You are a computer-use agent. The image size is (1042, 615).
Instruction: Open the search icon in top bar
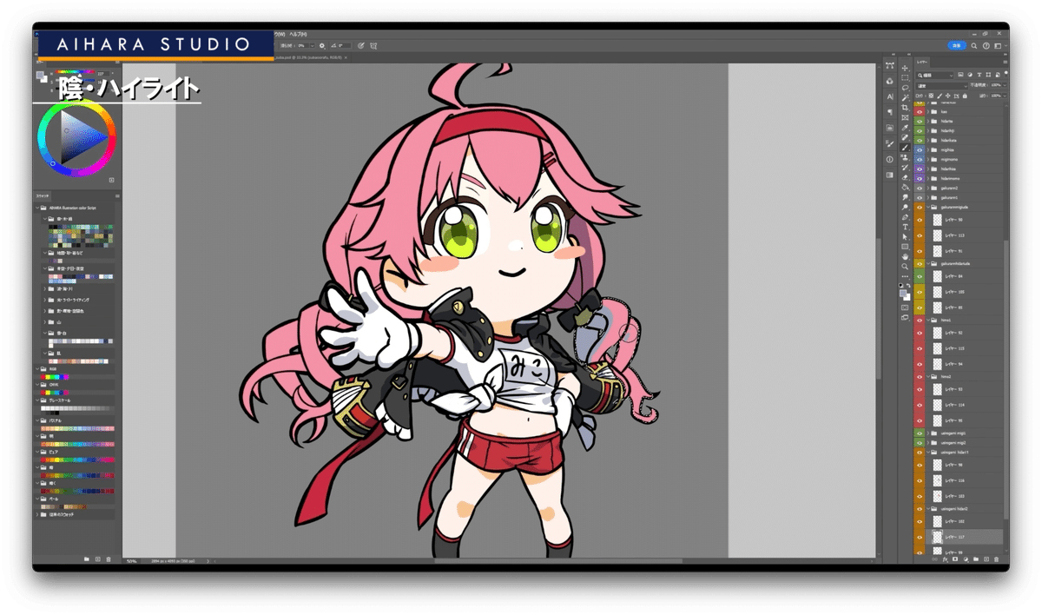click(974, 46)
